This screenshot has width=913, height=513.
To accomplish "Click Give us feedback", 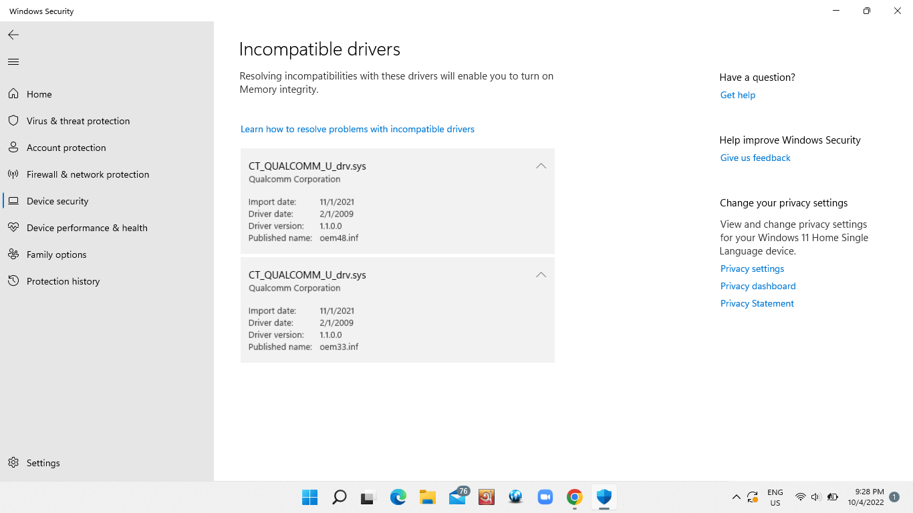I will 755,158.
